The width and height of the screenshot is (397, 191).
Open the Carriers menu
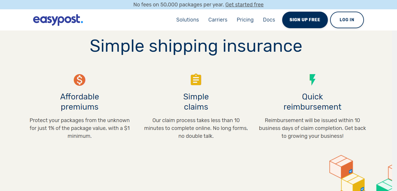click(218, 20)
